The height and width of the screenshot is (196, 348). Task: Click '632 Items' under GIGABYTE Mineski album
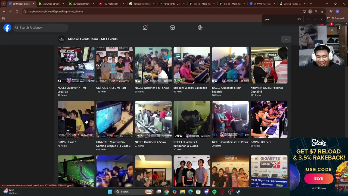(101, 149)
